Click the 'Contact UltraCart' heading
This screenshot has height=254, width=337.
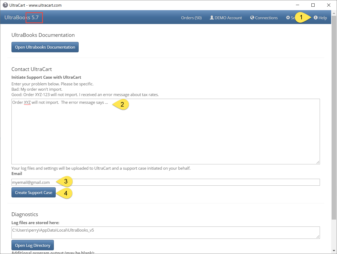pyautogui.click(x=31, y=69)
